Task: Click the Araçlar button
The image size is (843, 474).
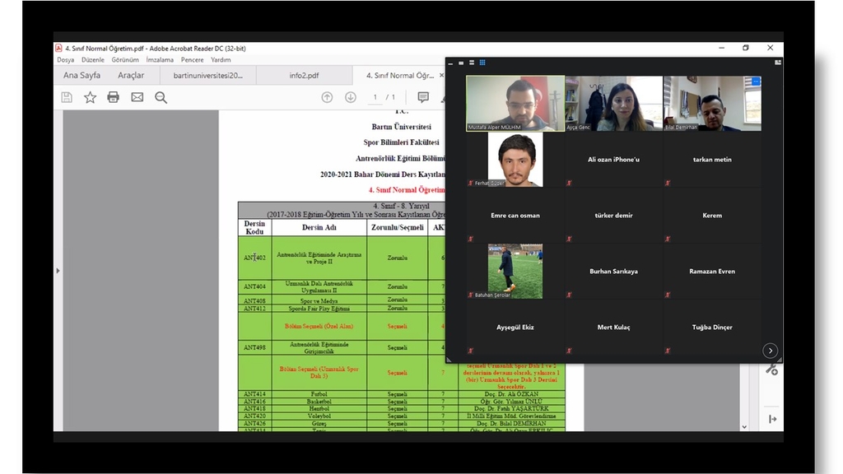Action: click(x=131, y=76)
